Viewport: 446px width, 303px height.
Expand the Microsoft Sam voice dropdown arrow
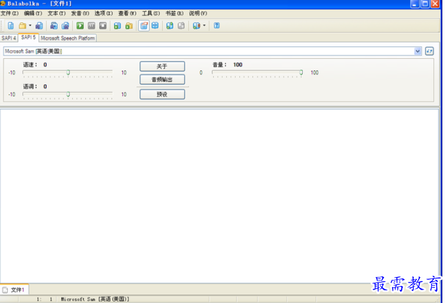417,52
